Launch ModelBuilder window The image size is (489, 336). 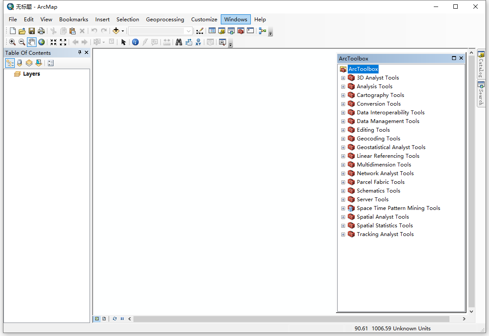point(263,31)
